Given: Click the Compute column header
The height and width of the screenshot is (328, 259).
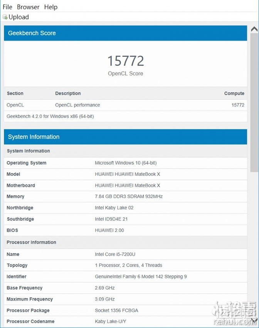Looking at the screenshot, I should (x=234, y=93).
